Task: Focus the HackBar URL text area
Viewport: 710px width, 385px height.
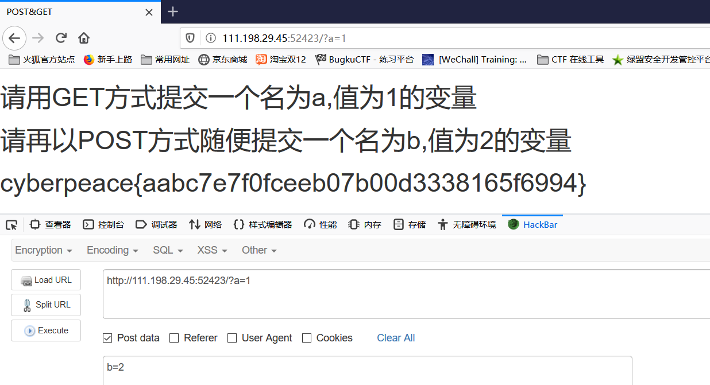Action: 406,294
